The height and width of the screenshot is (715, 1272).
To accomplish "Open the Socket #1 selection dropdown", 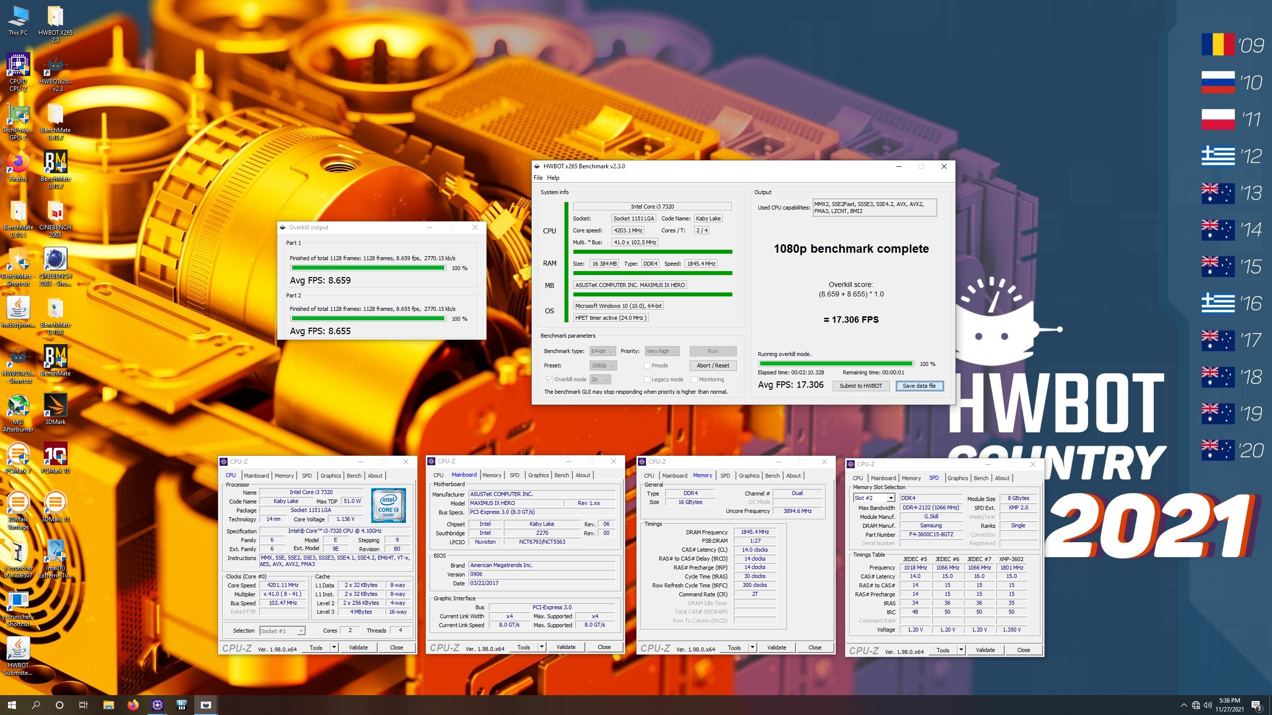I will [x=282, y=631].
